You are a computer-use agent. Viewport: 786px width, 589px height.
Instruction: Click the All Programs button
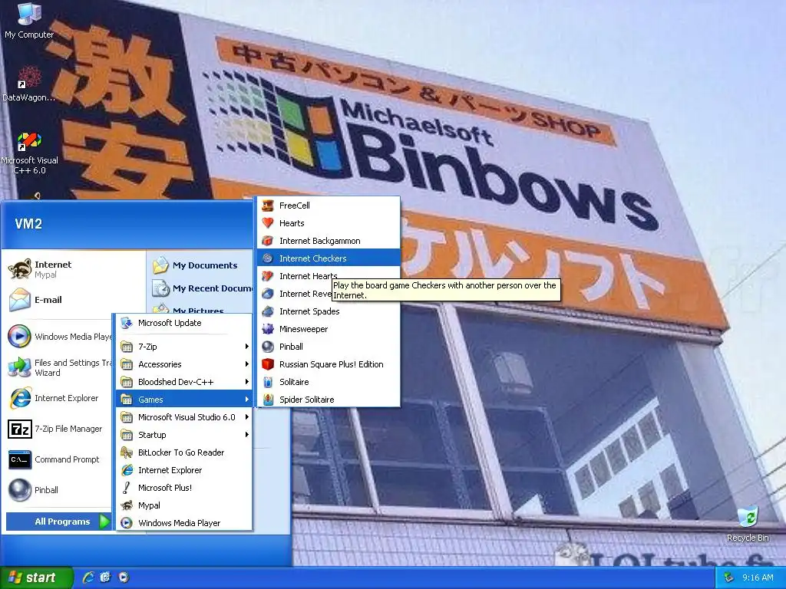[x=59, y=522]
